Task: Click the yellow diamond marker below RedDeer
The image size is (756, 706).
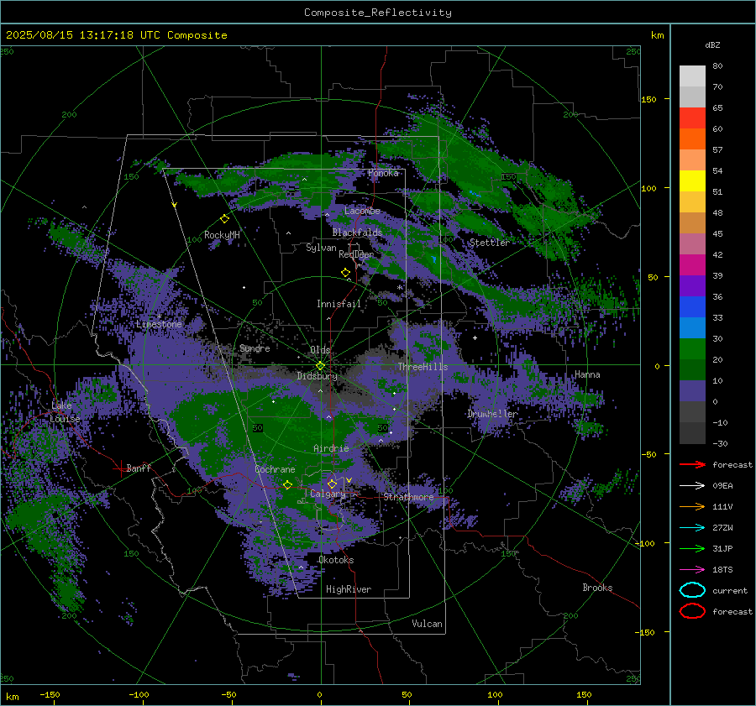Action: click(x=345, y=273)
